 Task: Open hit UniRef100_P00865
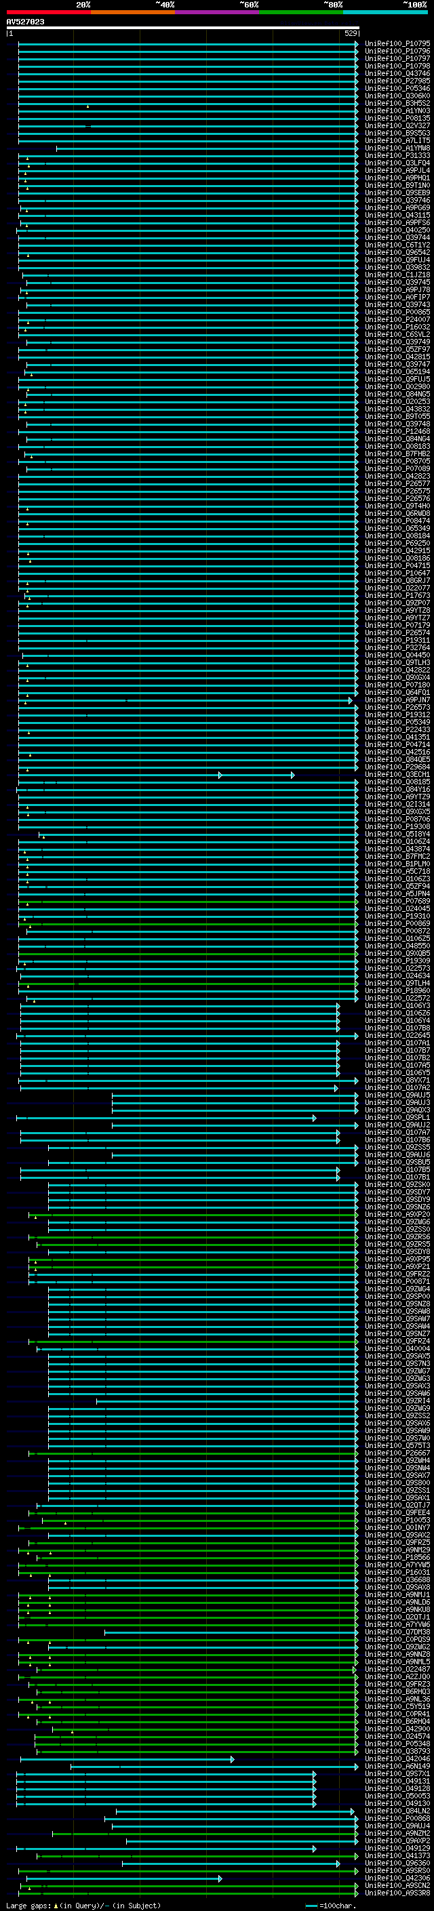tap(397, 313)
